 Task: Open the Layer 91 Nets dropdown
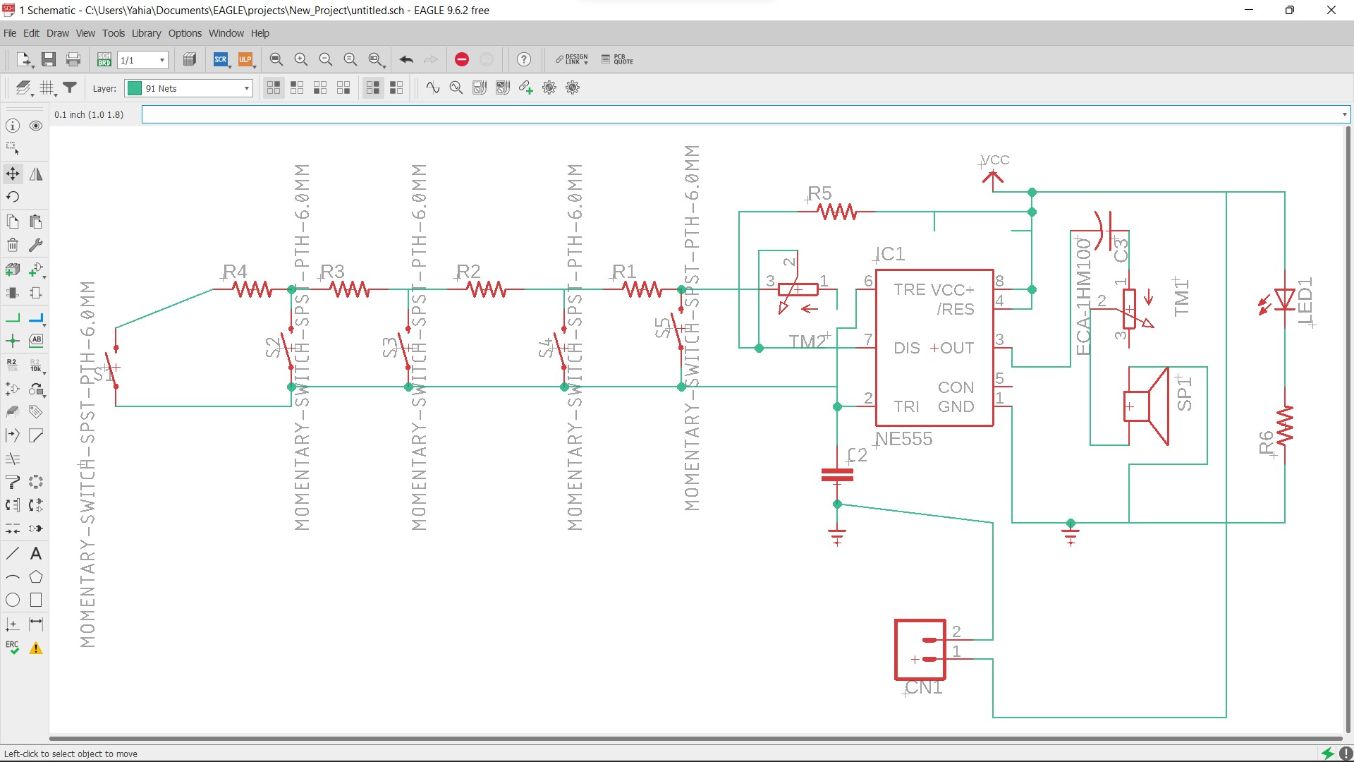coord(246,88)
